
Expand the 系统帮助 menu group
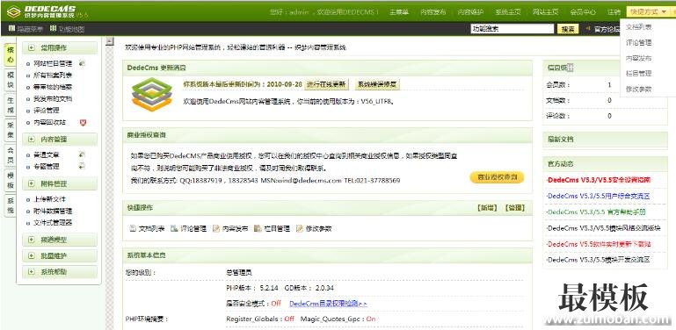coord(60,271)
